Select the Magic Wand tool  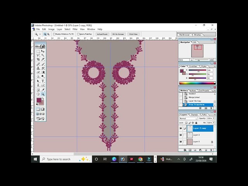point(43,55)
